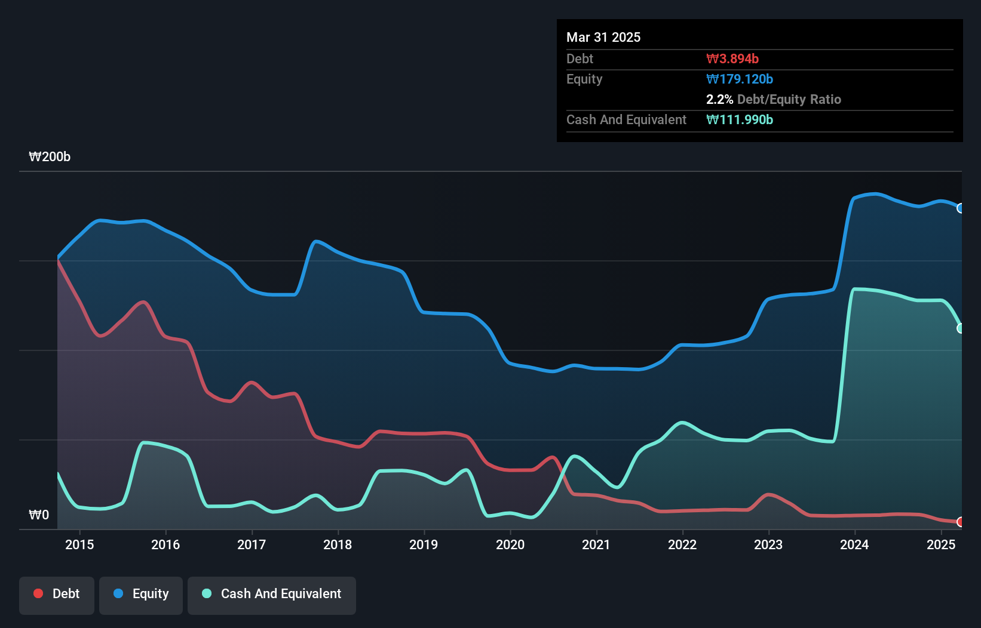
Task: Click the red Debt legend dot
Action: [x=38, y=593]
